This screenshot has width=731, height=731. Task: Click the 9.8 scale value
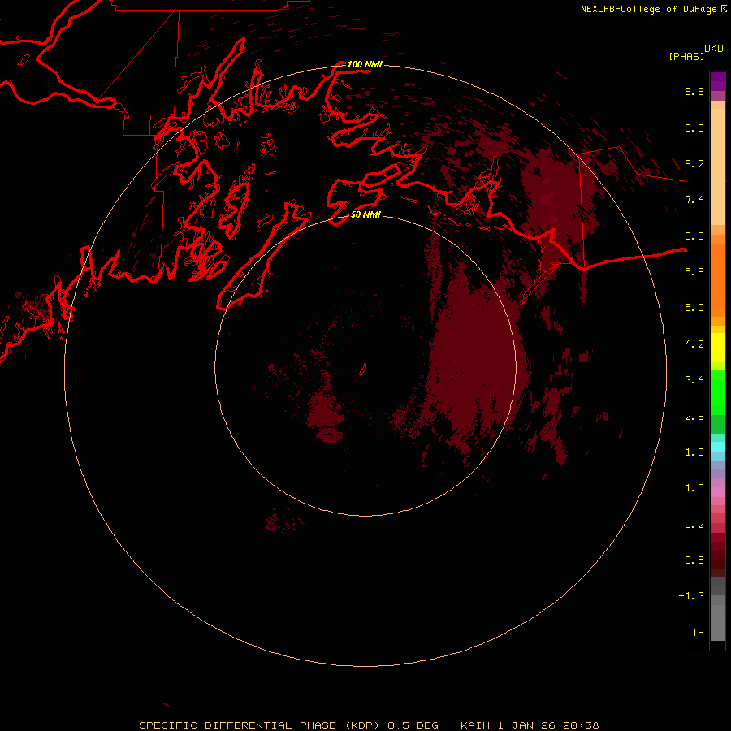click(x=694, y=91)
